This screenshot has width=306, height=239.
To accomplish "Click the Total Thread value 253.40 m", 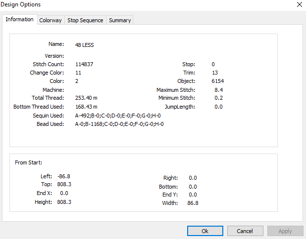I will pos(86,98).
